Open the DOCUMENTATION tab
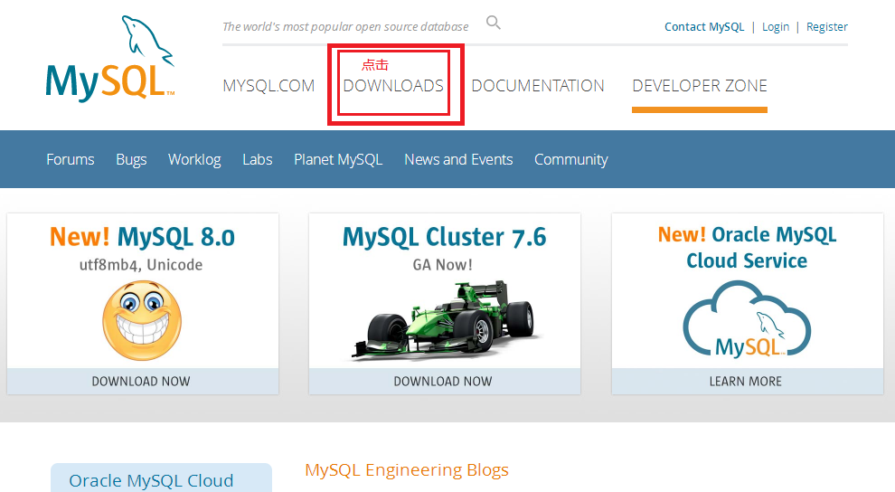The width and height of the screenshot is (895, 492). [x=538, y=86]
